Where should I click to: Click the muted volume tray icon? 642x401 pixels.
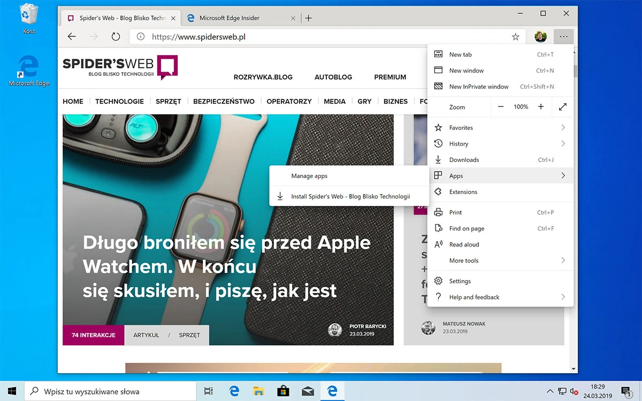[575, 391]
